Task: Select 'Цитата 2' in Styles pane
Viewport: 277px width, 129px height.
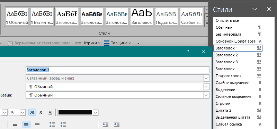Action: 238,110
